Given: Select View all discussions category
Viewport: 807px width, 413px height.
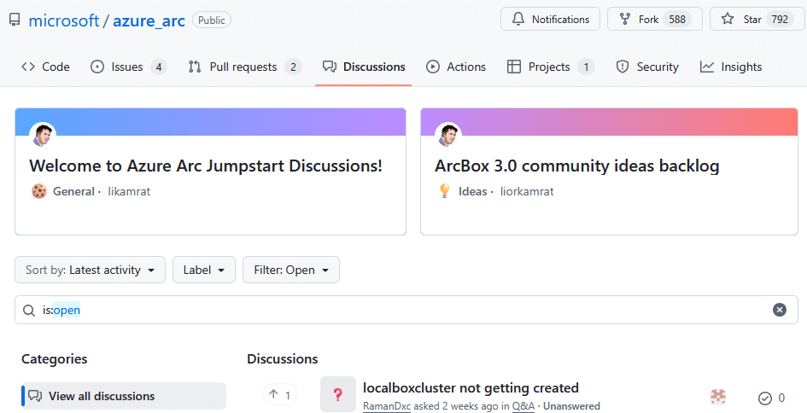Looking at the screenshot, I should click(124, 396).
